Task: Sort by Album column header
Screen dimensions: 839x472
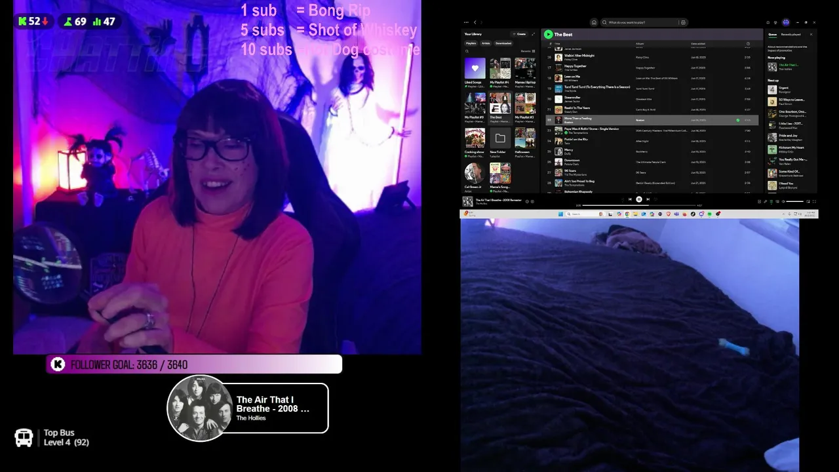Action: 640,44
